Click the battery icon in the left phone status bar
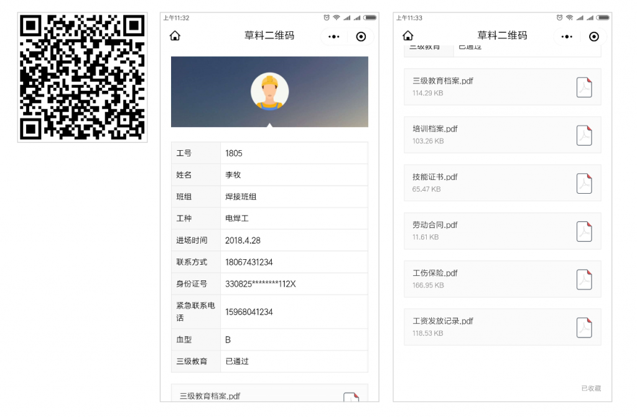Screen dimensions: 637x418 tap(370, 17)
